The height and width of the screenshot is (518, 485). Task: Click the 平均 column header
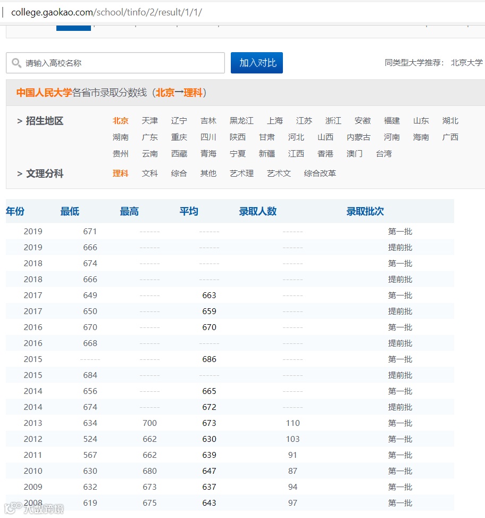(189, 211)
